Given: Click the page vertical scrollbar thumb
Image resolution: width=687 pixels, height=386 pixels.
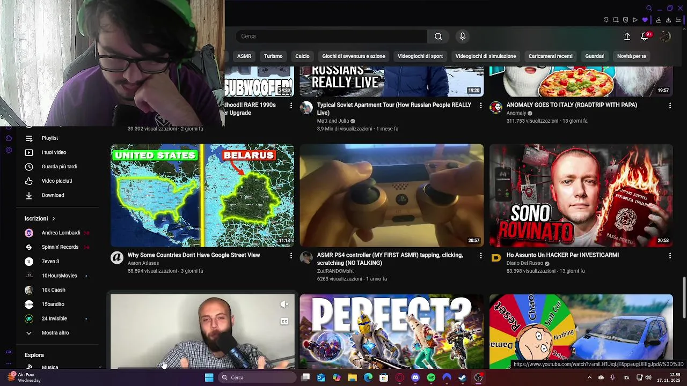Looking at the screenshot, I should [x=684, y=296].
